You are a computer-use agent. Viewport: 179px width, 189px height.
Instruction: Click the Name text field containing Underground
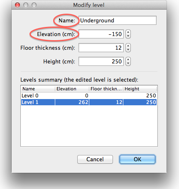pyautogui.click(x=118, y=20)
